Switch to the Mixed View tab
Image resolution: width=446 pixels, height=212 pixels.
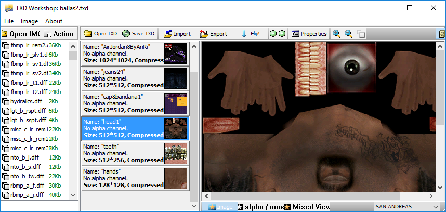point(307,207)
